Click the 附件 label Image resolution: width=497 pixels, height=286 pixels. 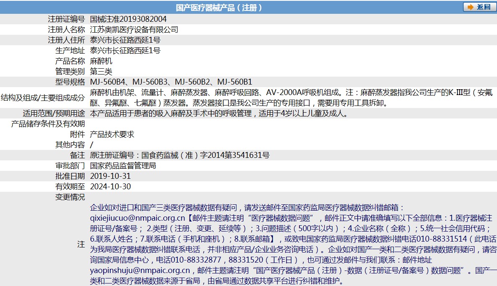click(x=77, y=134)
